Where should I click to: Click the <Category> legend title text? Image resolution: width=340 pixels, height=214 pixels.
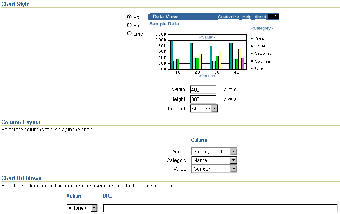(262, 28)
